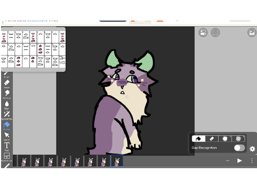Grab the reference window top handle bar

[x=33, y=29]
